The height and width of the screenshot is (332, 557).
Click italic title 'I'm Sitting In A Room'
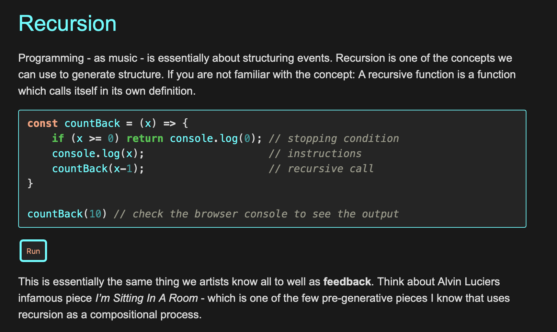click(147, 298)
